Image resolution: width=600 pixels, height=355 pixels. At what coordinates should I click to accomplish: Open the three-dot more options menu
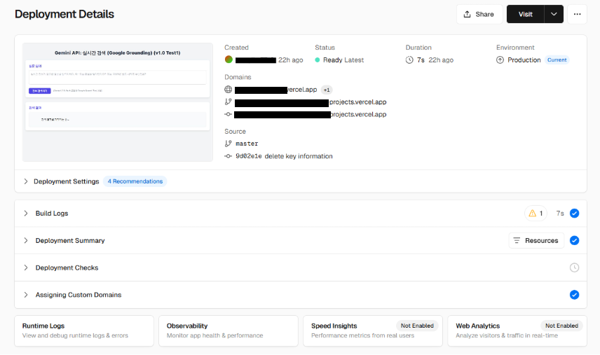(577, 14)
